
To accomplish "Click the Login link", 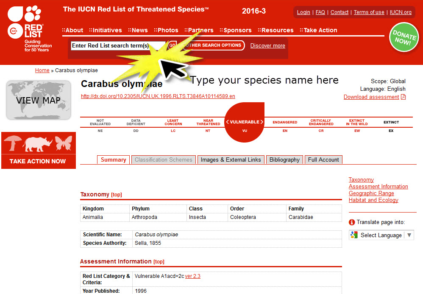I will tap(303, 12).
